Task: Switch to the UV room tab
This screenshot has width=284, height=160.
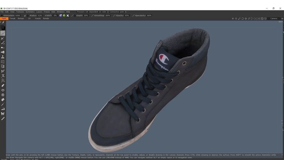Action: coord(29,19)
